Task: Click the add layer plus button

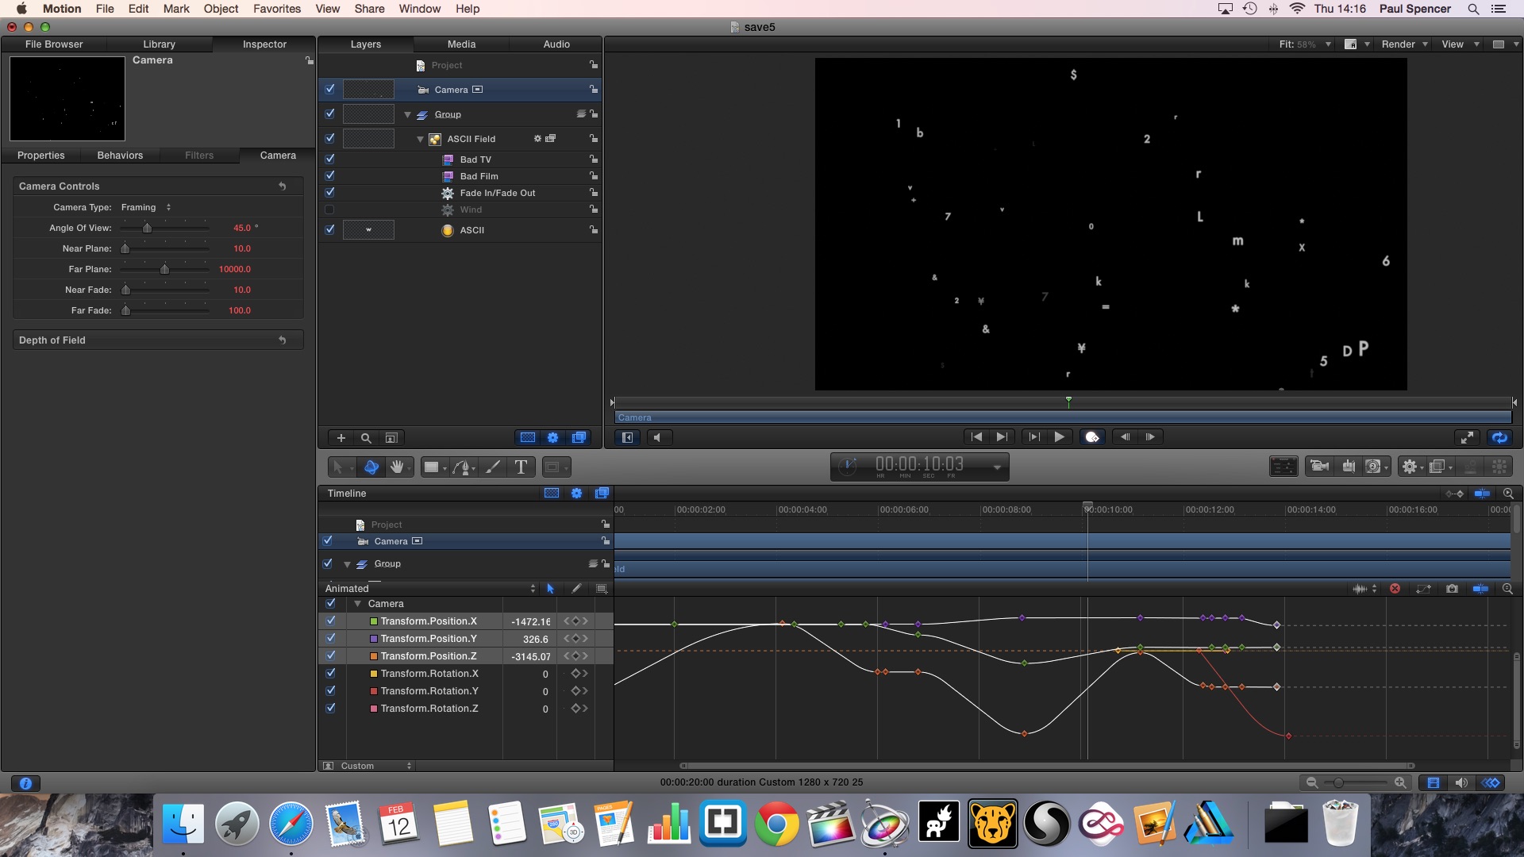Action: pyautogui.click(x=341, y=438)
